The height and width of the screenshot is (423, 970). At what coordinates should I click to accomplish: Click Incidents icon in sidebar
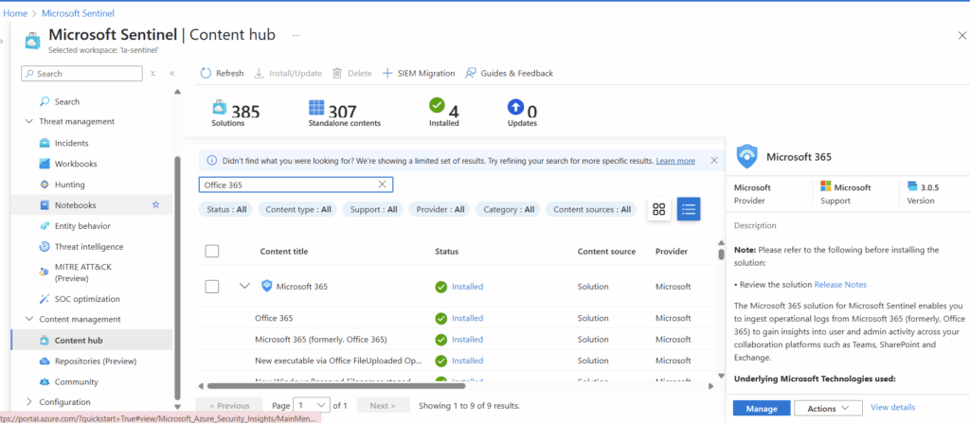pos(45,143)
